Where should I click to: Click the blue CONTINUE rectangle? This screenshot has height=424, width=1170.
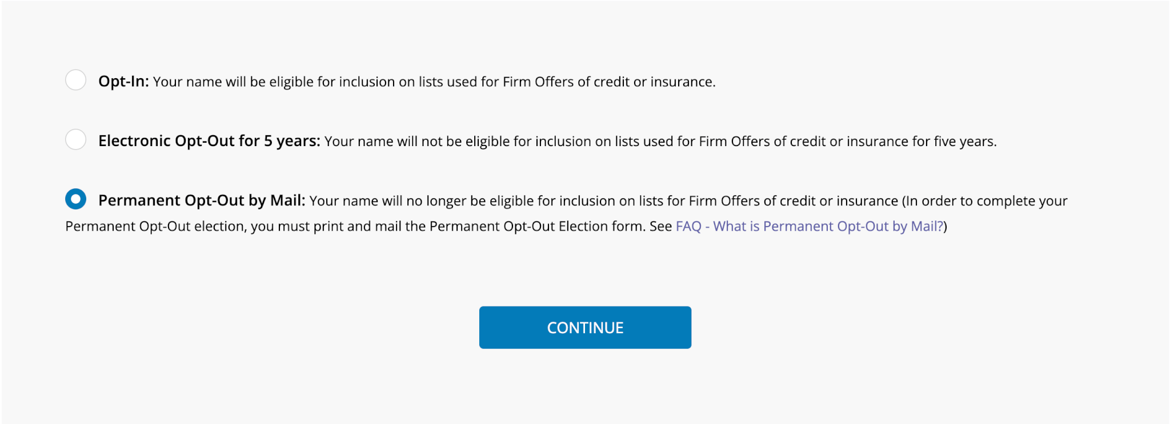(584, 327)
